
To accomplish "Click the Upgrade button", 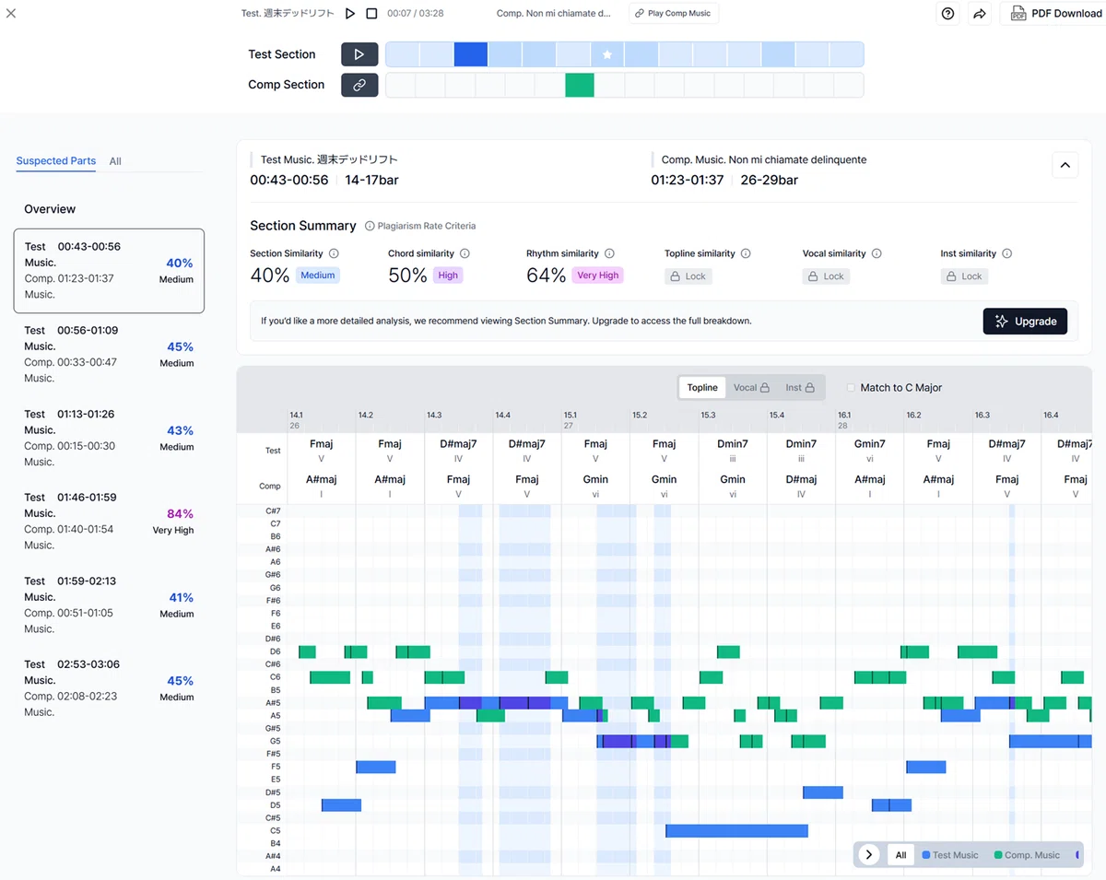I will coord(1025,322).
